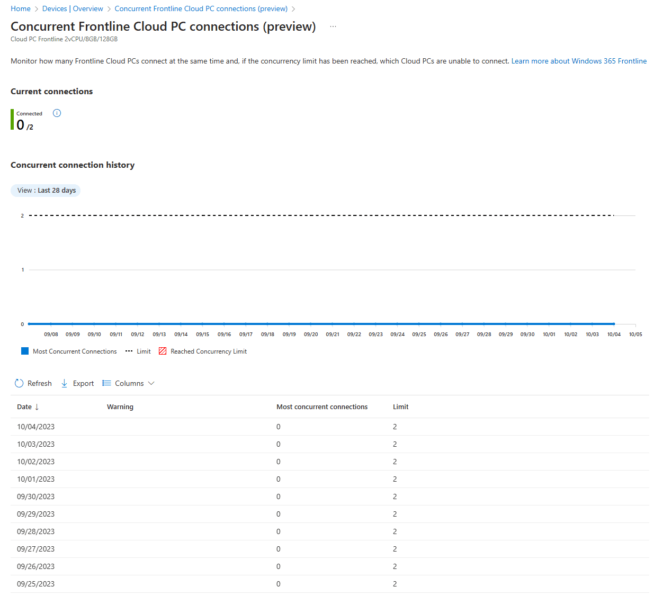This screenshot has height=596, width=654.
Task: Click the Concurrent Frontline Cloud PC connections breadcrumb
Action: pos(201,9)
